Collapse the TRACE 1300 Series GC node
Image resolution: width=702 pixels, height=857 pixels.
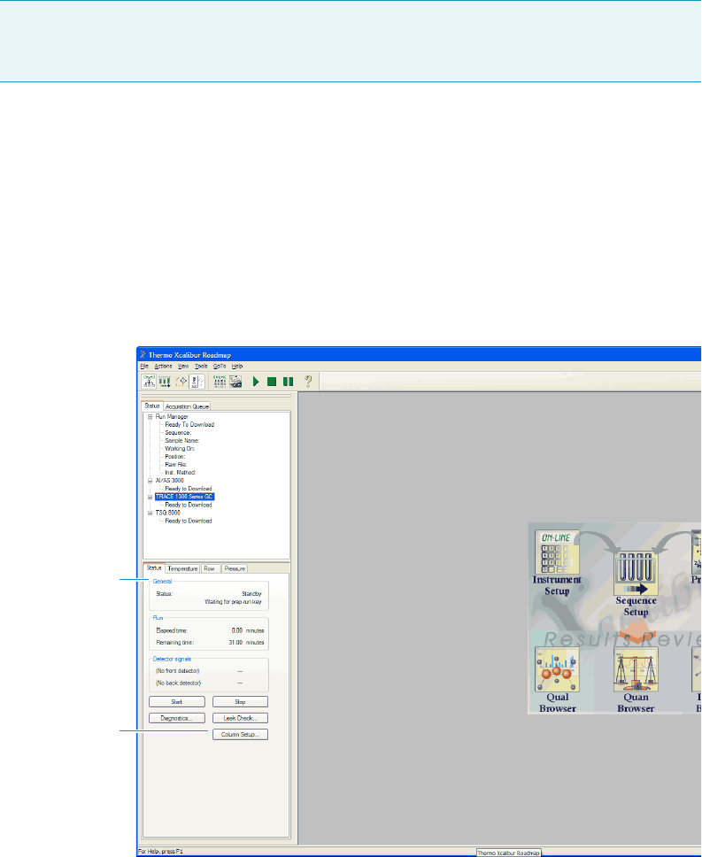[x=150, y=497]
